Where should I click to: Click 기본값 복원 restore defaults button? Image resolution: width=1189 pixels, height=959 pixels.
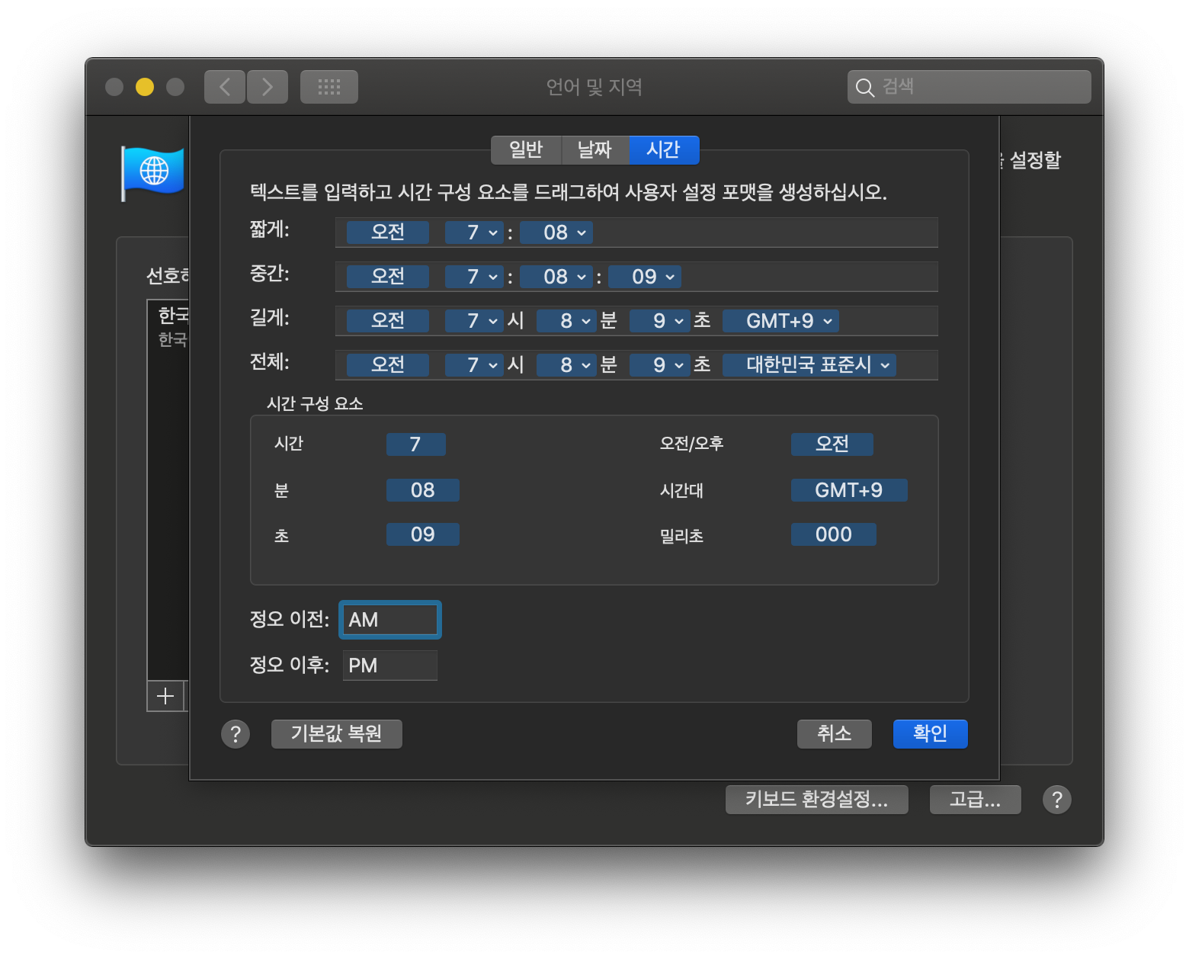coord(337,734)
